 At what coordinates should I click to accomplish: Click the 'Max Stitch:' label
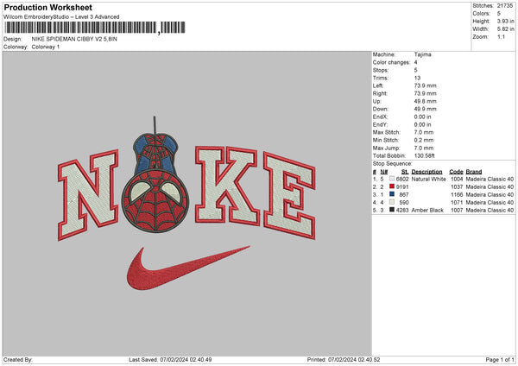(x=387, y=132)
